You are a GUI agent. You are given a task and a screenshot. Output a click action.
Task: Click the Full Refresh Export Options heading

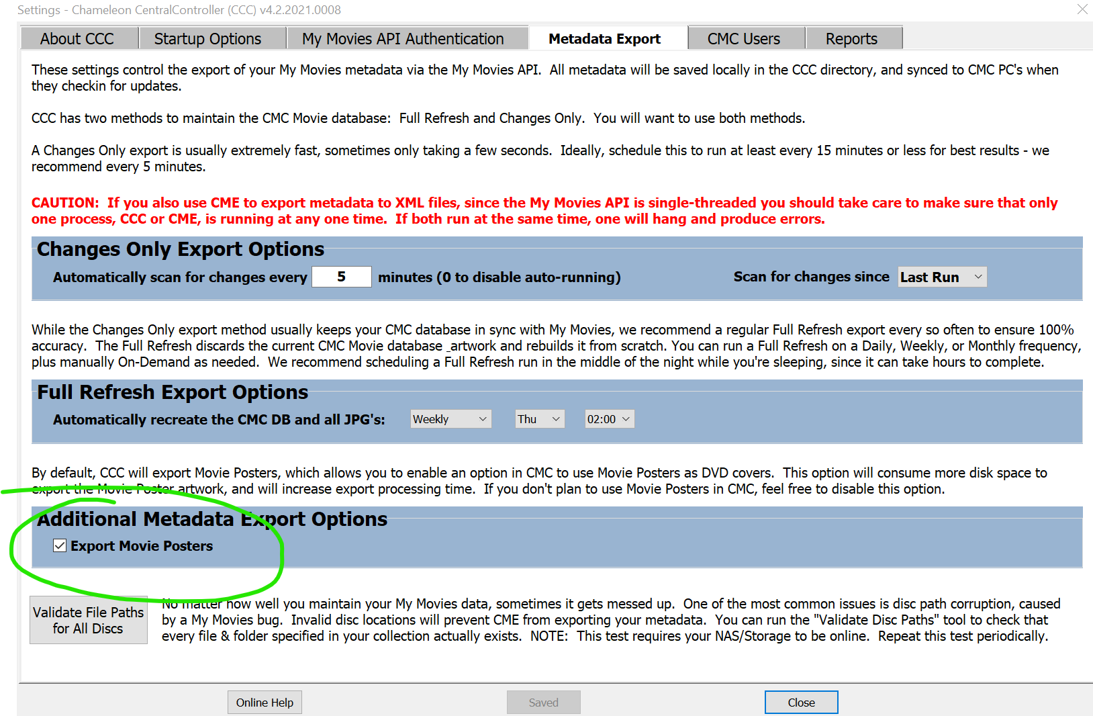click(173, 392)
